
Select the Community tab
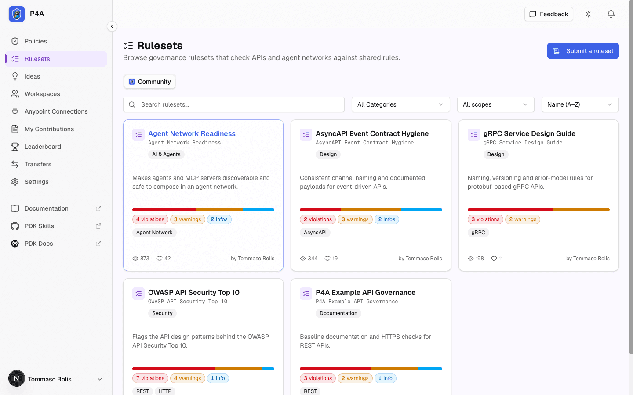click(x=149, y=82)
